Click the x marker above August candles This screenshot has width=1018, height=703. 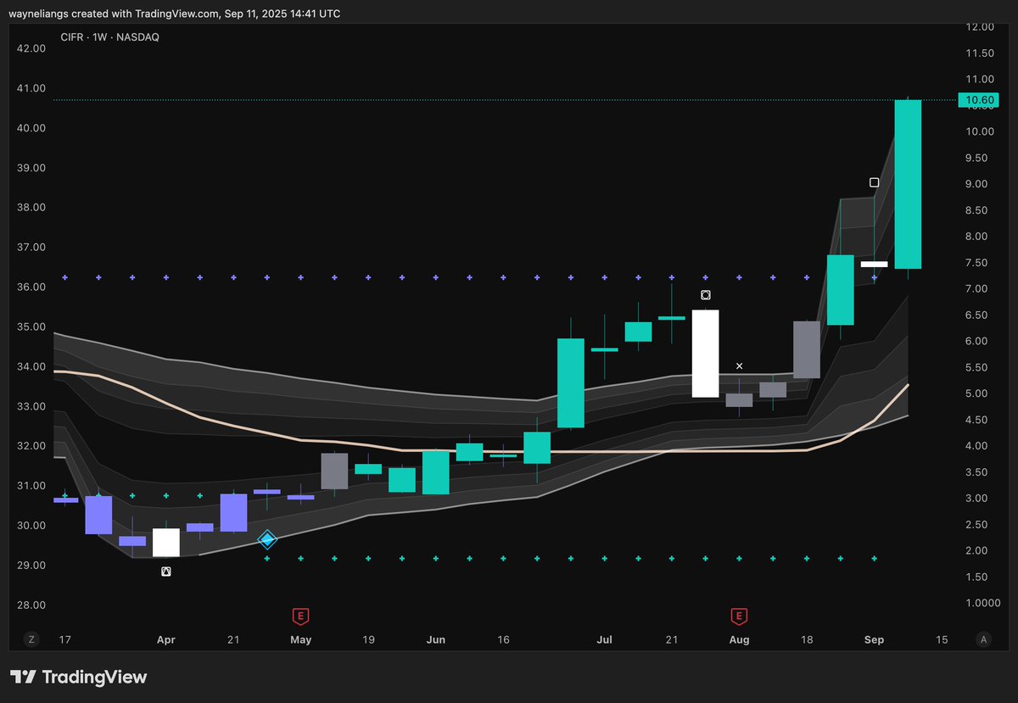(739, 366)
